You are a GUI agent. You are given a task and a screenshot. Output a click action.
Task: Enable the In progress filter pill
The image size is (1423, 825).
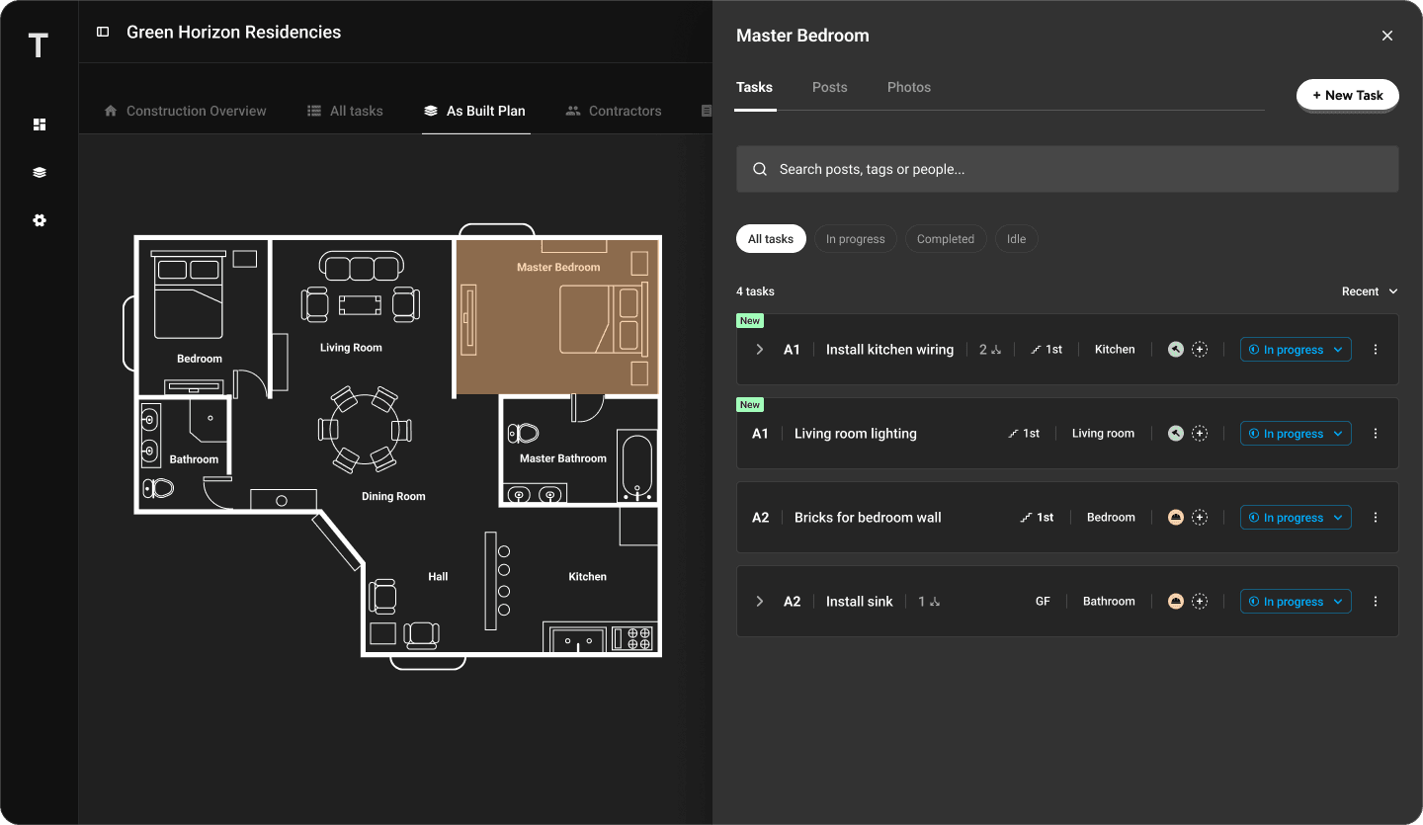tap(856, 238)
